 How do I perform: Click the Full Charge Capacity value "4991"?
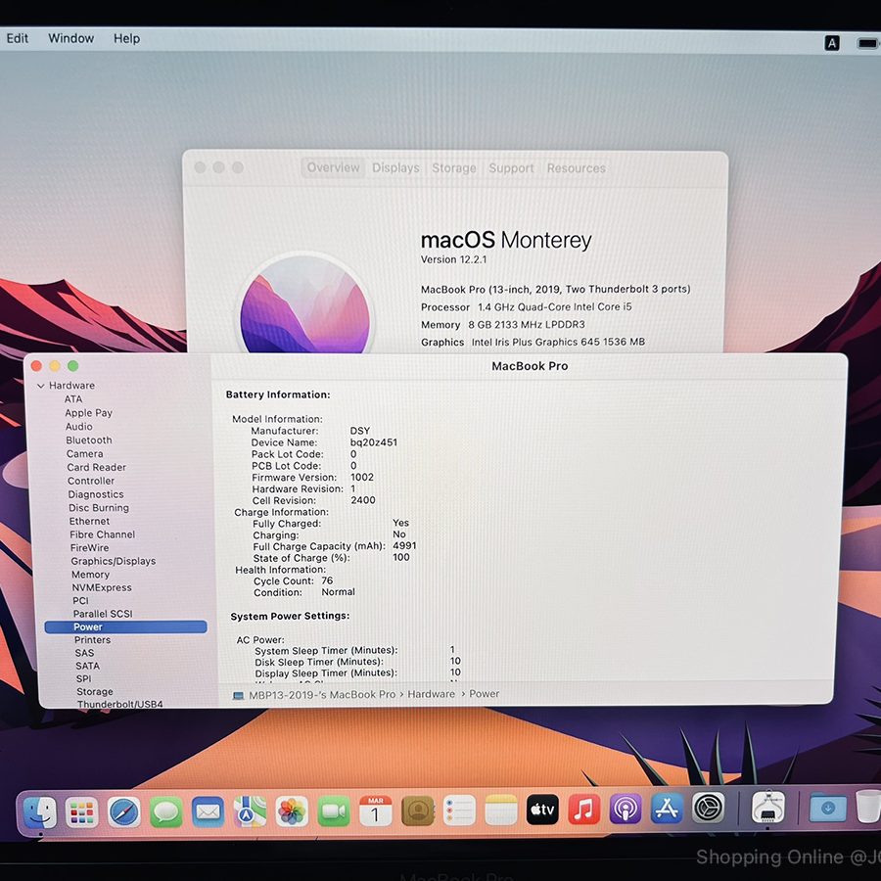(404, 545)
